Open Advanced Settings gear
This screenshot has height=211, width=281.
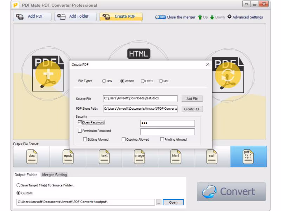click(229, 17)
